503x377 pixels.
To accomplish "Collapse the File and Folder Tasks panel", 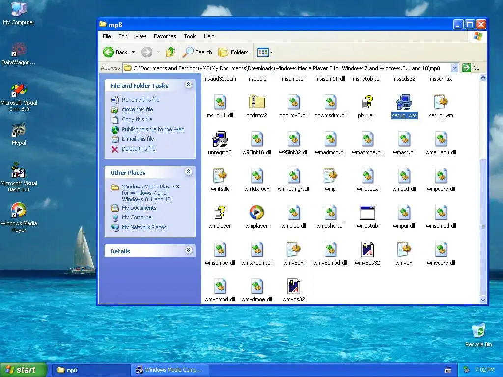I will (x=188, y=85).
